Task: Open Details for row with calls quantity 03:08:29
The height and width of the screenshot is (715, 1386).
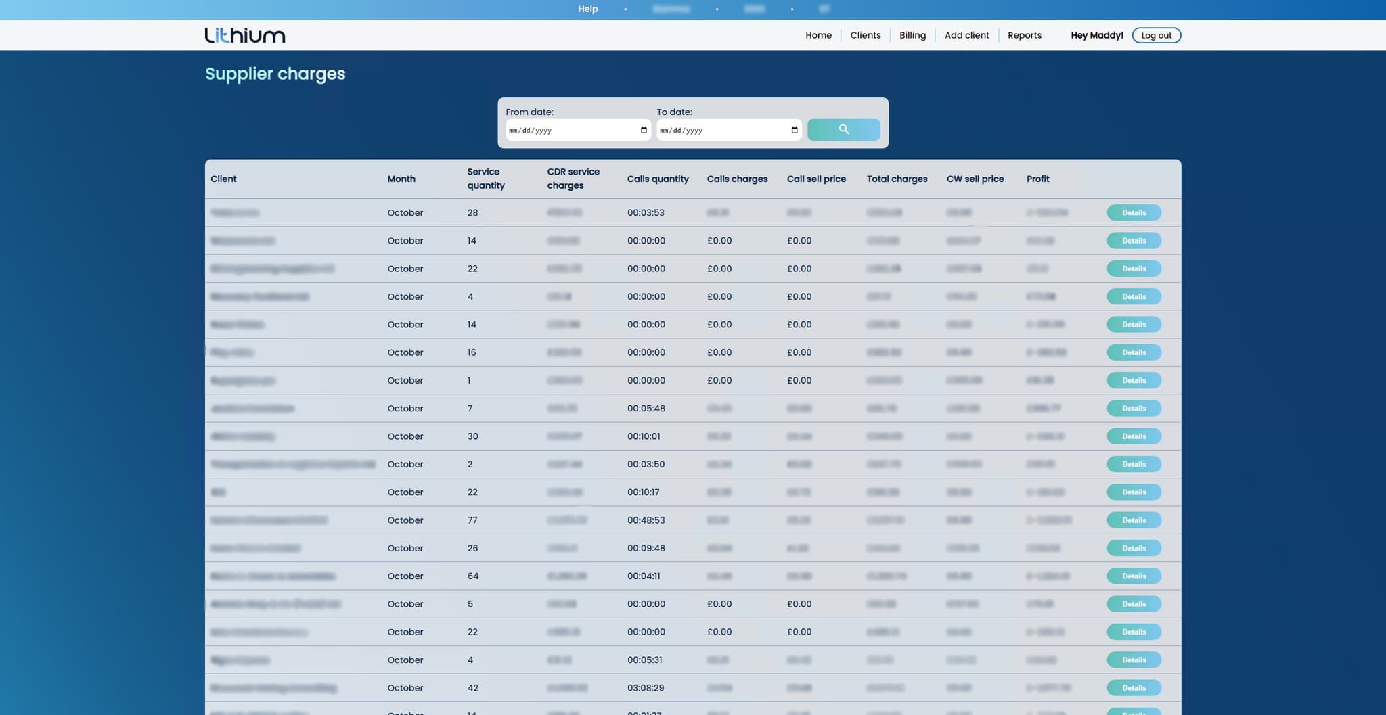Action: coord(1134,688)
